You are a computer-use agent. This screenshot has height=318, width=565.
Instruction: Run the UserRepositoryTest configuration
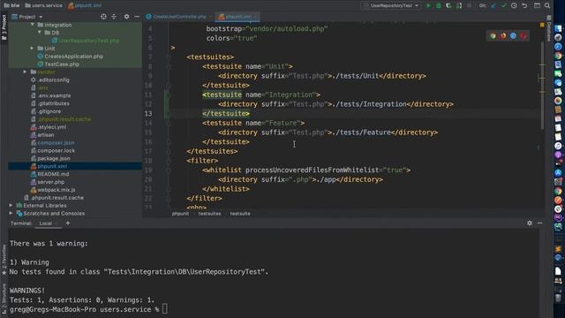point(428,5)
